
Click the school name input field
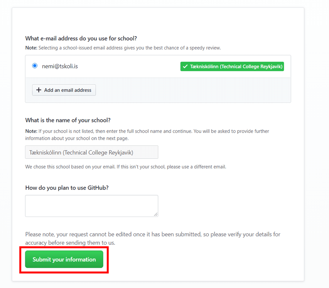coord(91,152)
